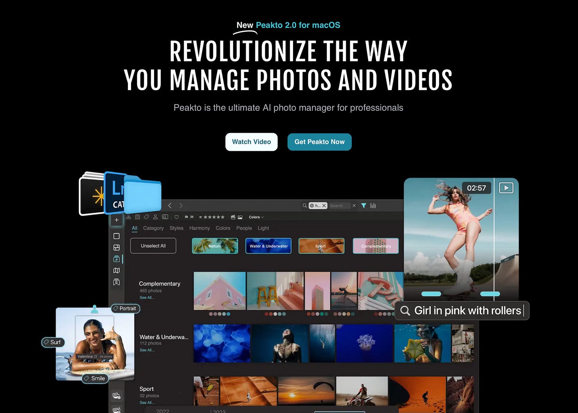Clear the search field with X
The image size is (578, 413).
tap(354, 205)
